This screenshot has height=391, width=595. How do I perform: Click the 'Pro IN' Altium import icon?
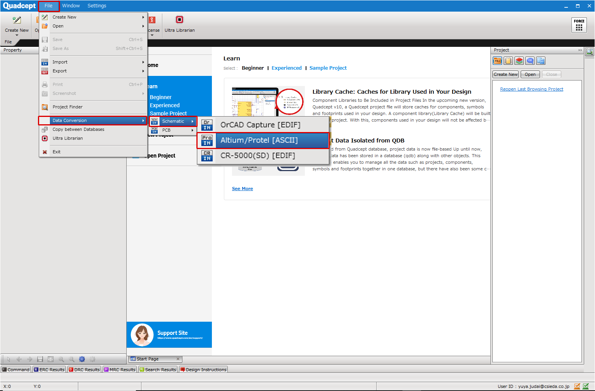[x=207, y=141]
